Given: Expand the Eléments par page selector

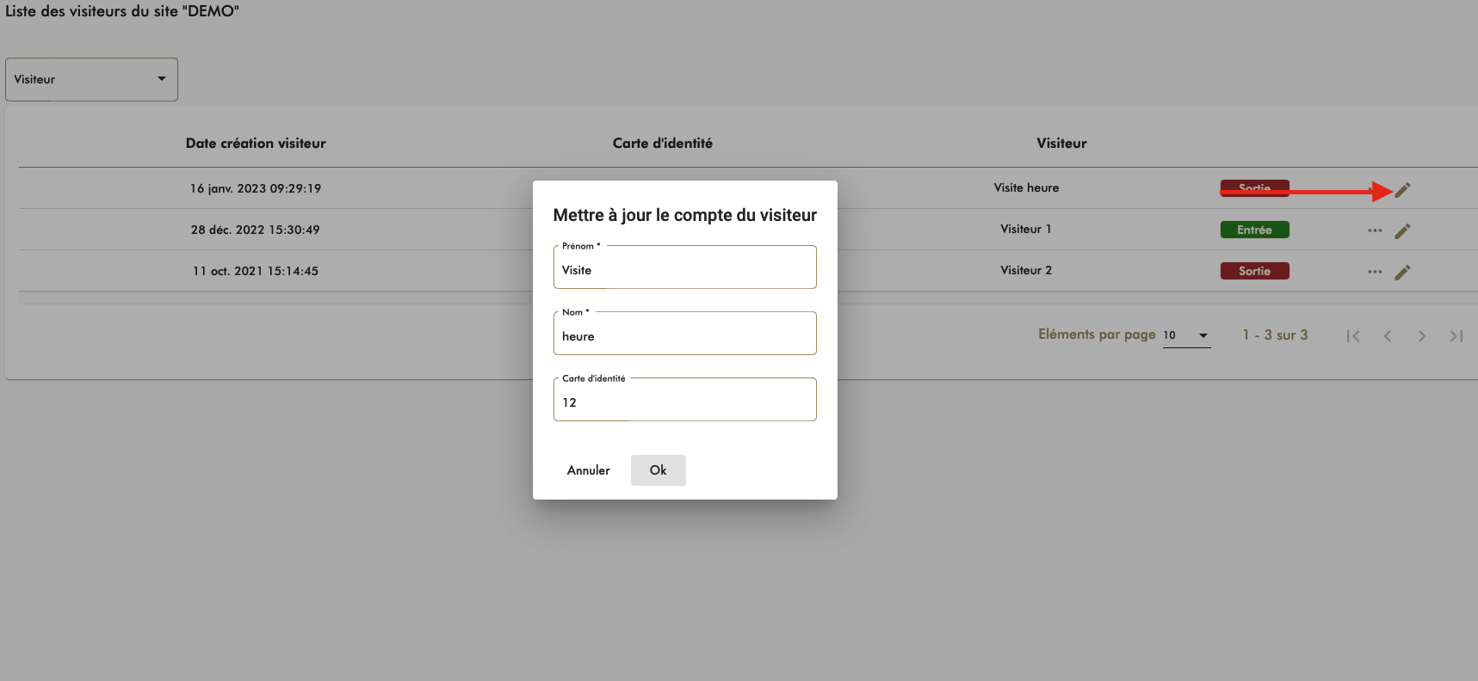Looking at the screenshot, I should 1186,335.
